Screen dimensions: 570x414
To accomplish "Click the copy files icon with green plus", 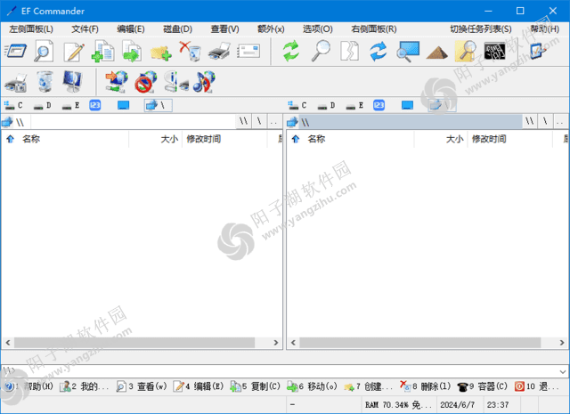I will tap(103, 51).
